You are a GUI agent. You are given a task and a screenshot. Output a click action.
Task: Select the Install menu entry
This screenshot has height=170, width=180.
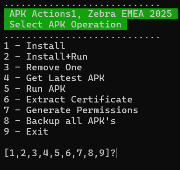click(35, 46)
